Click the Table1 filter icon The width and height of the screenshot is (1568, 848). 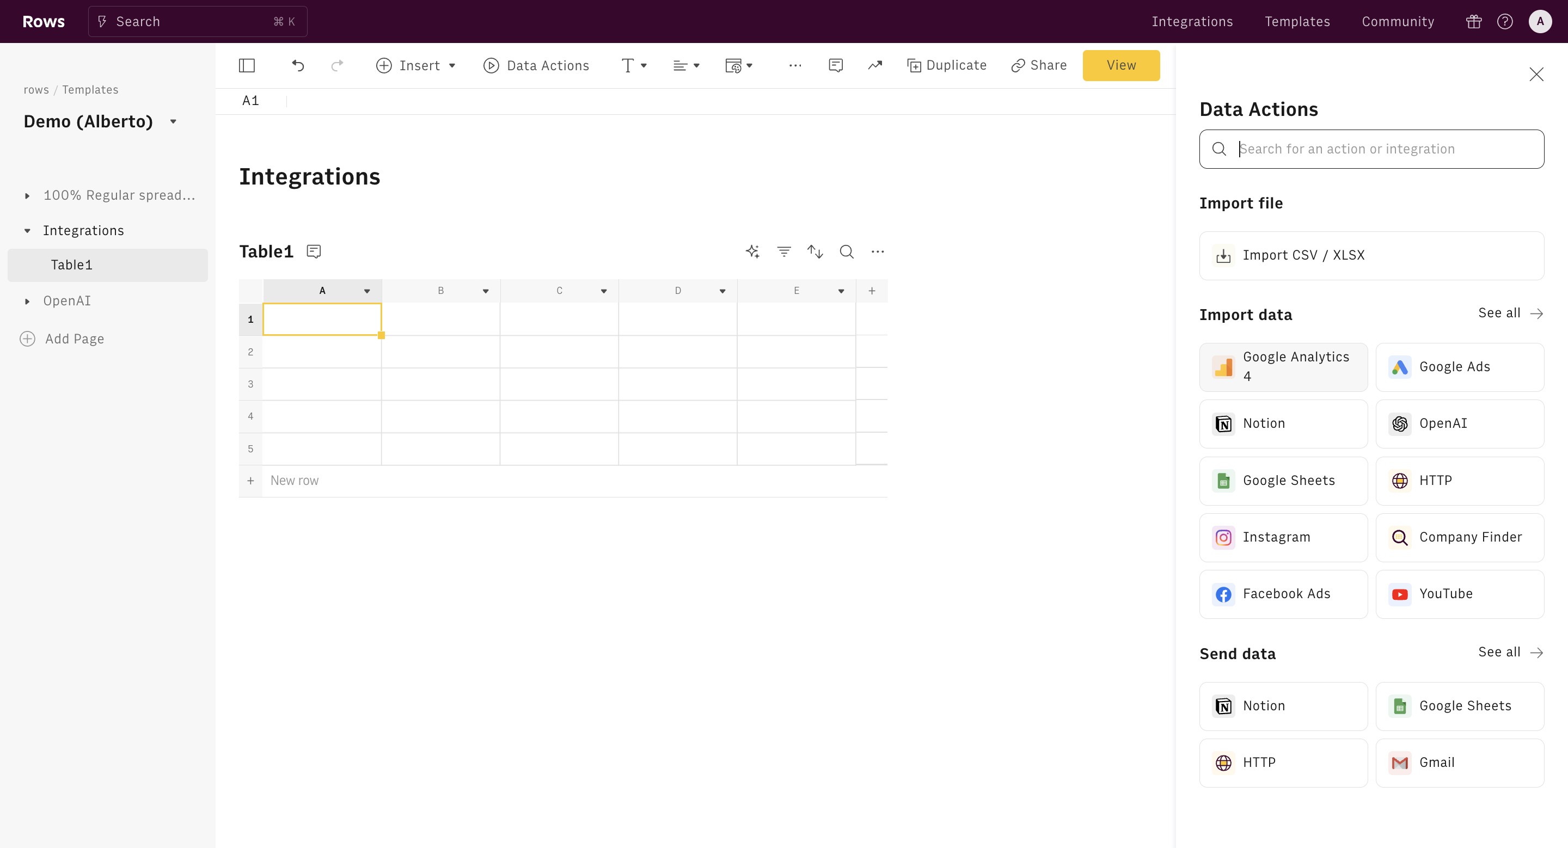click(x=784, y=251)
